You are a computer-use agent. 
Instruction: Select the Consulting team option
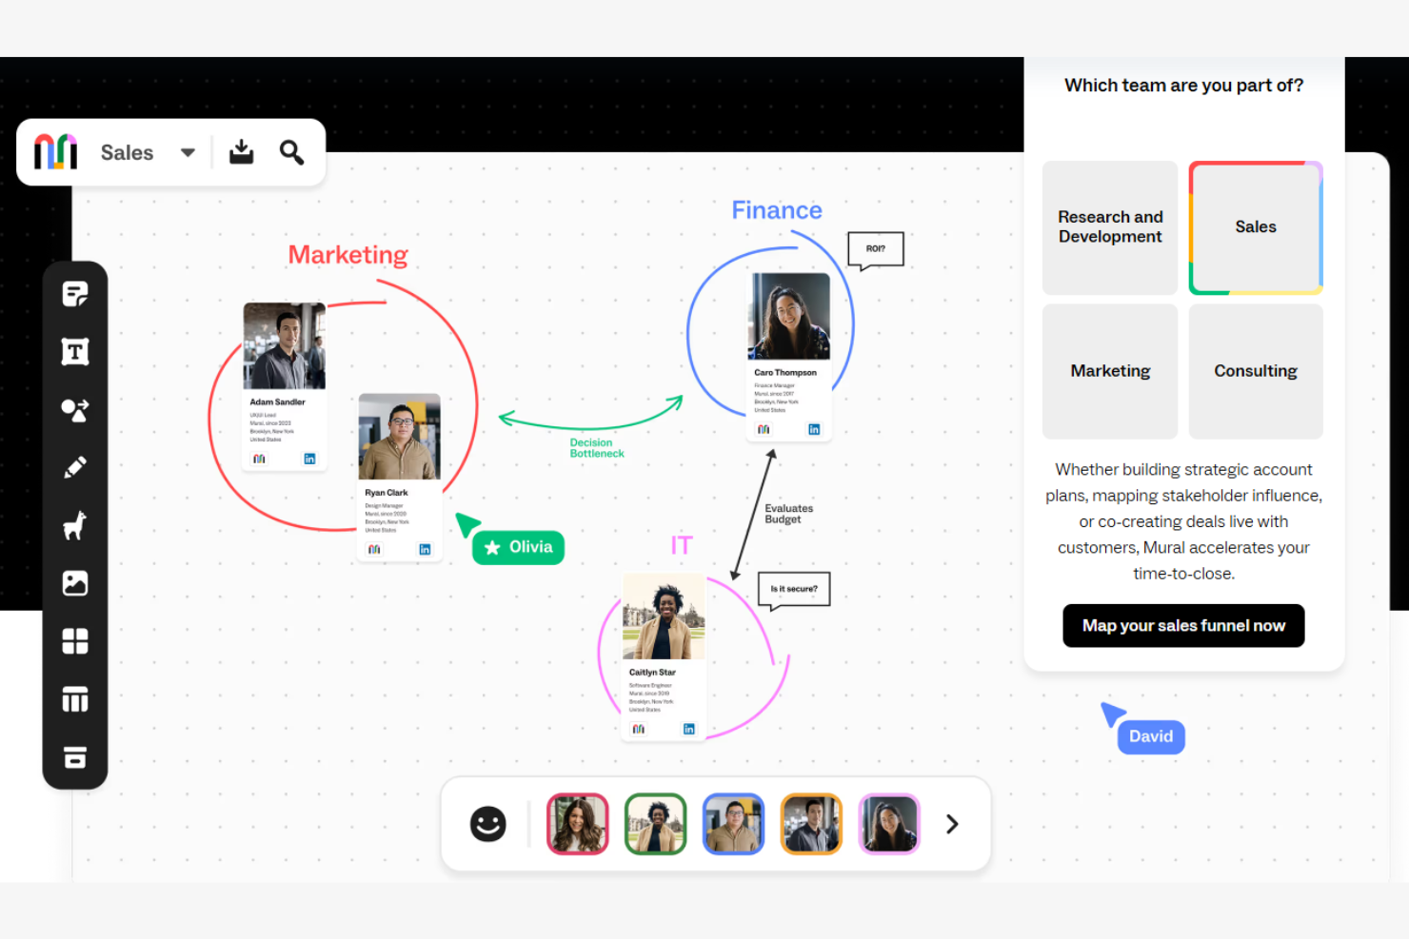(x=1255, y=371)
